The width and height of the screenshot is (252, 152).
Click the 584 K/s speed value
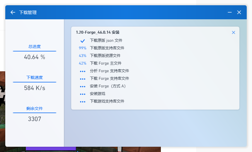(x=35, y=88)
